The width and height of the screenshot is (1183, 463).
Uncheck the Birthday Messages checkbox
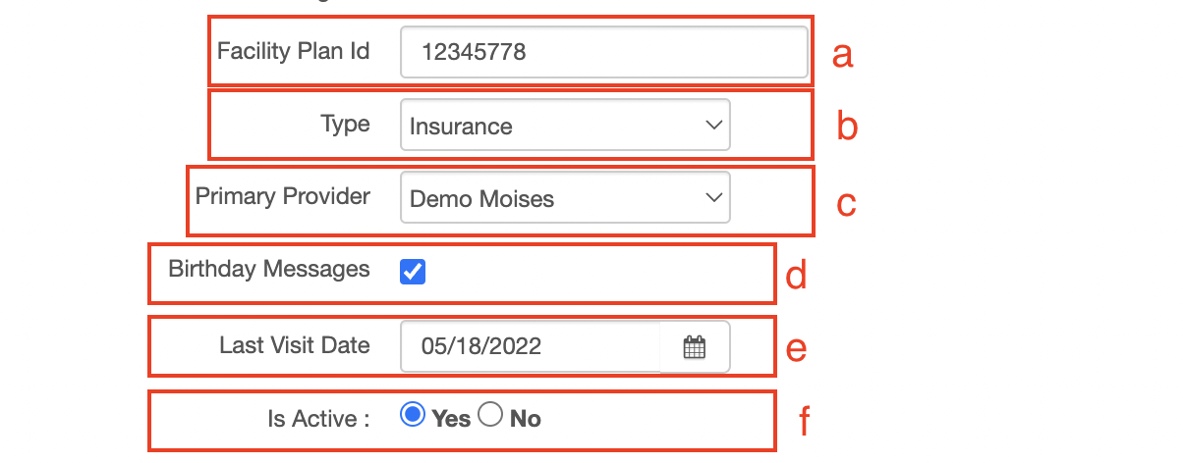[413, 272]
